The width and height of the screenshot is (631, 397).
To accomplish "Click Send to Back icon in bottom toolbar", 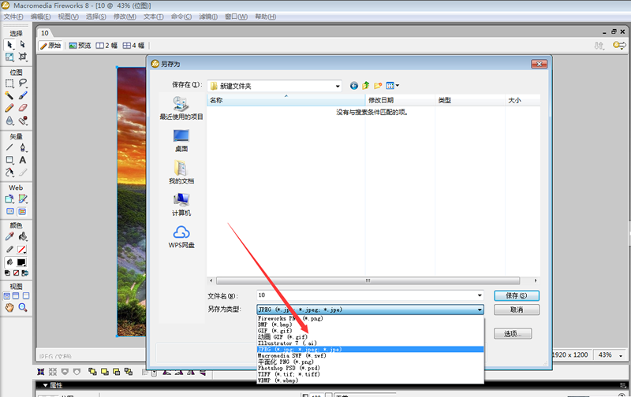I will 129,372.
